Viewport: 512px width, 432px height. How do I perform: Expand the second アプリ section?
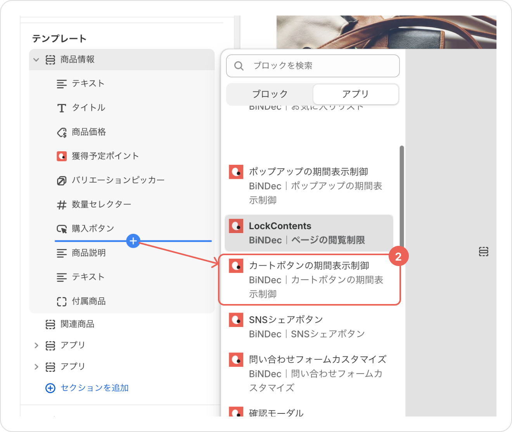36,366
